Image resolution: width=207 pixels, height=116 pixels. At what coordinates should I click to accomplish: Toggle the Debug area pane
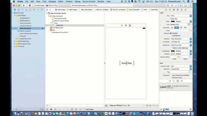pos(185,5)
